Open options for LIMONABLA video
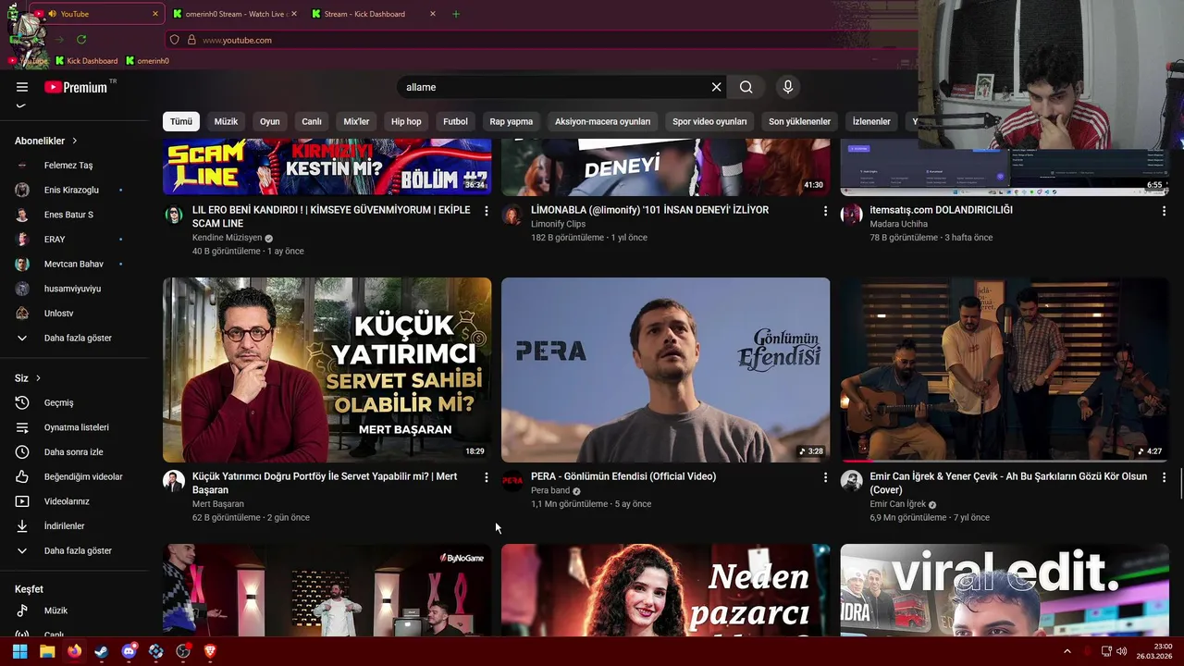 [825, 211]
